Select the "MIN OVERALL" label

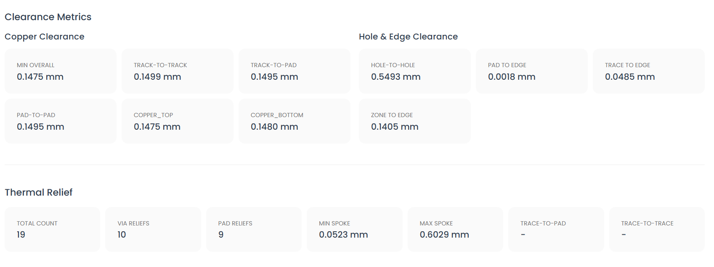point(36,65)
